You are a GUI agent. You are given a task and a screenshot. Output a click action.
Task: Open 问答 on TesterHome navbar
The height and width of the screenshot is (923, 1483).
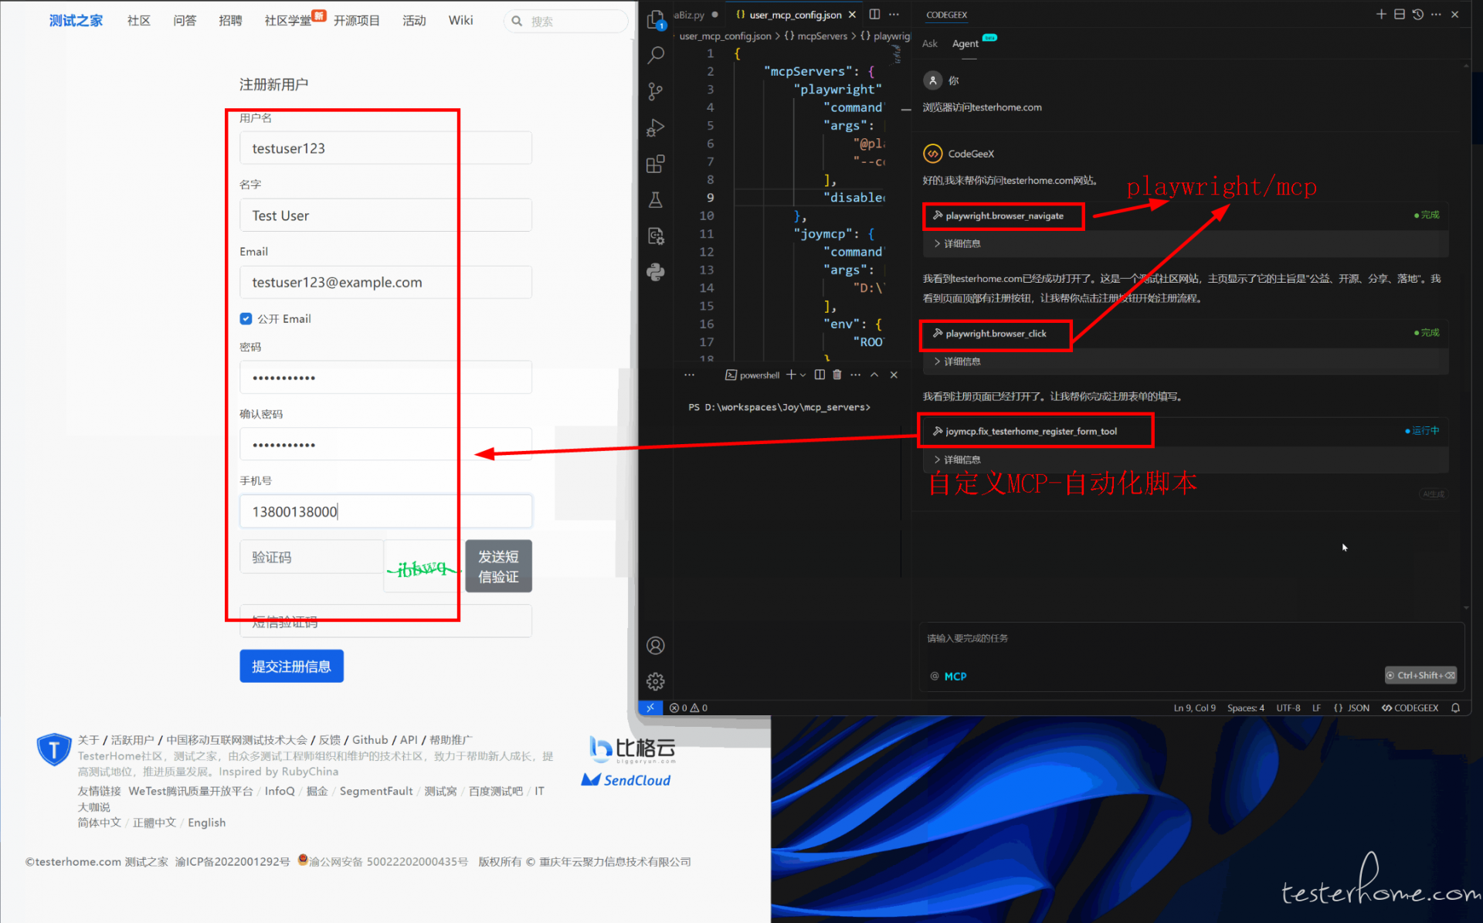coord(185,21)
